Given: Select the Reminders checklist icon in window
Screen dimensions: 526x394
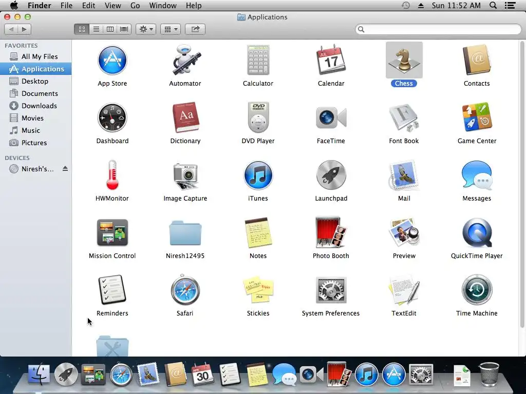Looking at the screenshot, I should [112, 290].
